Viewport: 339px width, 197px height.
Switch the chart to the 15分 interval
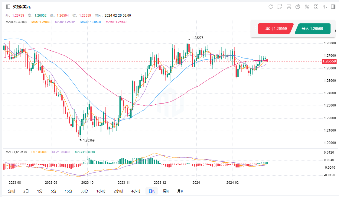coord(68,191)
